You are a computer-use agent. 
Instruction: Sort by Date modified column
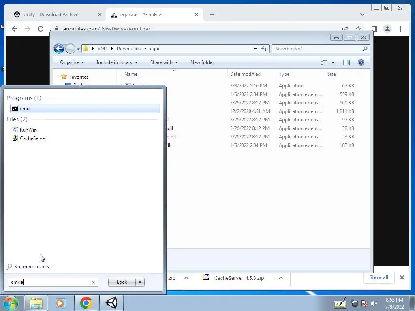point(252,74)
